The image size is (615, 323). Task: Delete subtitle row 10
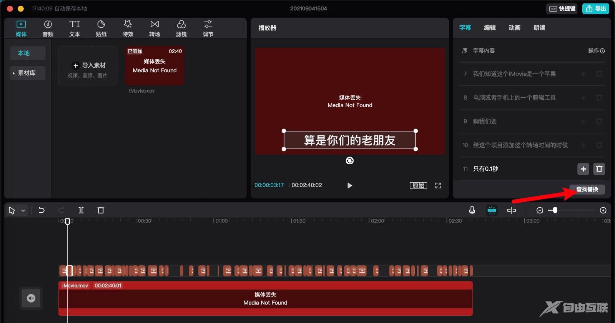(599, 145)
